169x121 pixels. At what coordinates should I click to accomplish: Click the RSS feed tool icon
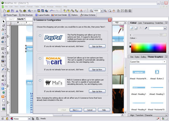[3, 97]
